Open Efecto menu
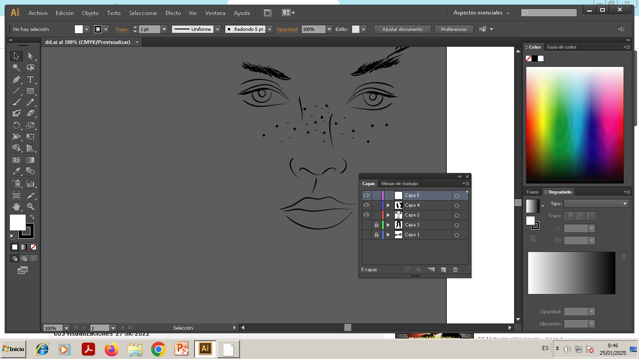The image size is (639, 359). [x=173, y=13]
